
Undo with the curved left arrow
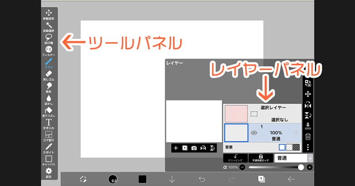(x=202, y=179)
